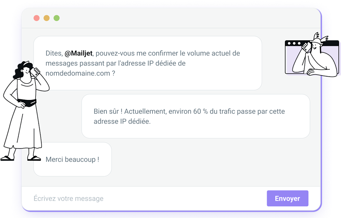Click the purple Envoyer button

[288, 198]
